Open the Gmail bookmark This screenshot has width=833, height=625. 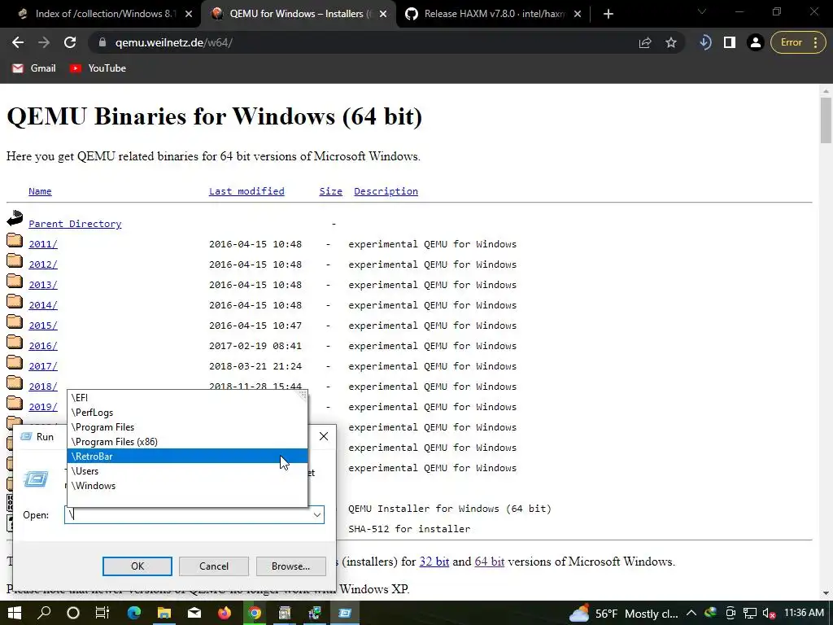(x=34, y=68)
